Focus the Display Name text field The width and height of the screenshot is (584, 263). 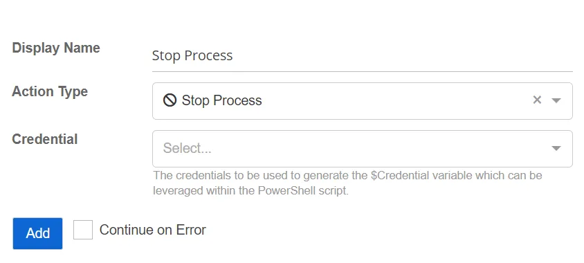coord(362,56)
